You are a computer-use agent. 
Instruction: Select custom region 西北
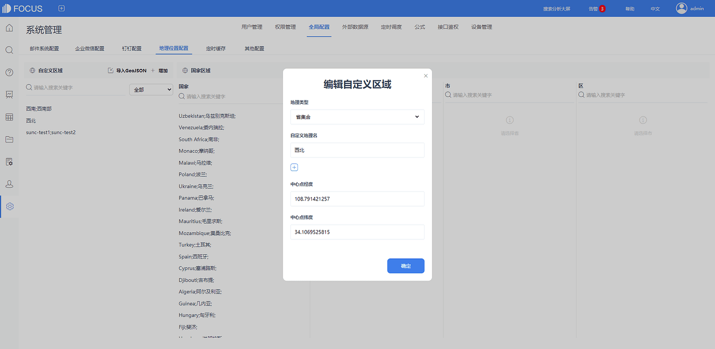[x=31, y=121]
